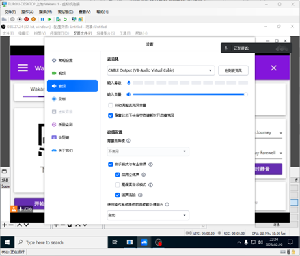Click the info icon beside 背景音降噪
The image size is (300, 256).
[x=128, y=141]
